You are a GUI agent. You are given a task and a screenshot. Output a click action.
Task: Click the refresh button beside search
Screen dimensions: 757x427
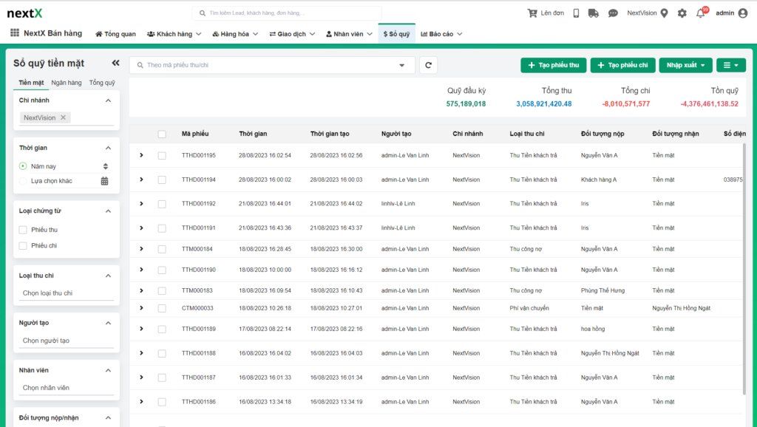pyautogui.click(x=428, y=65)
